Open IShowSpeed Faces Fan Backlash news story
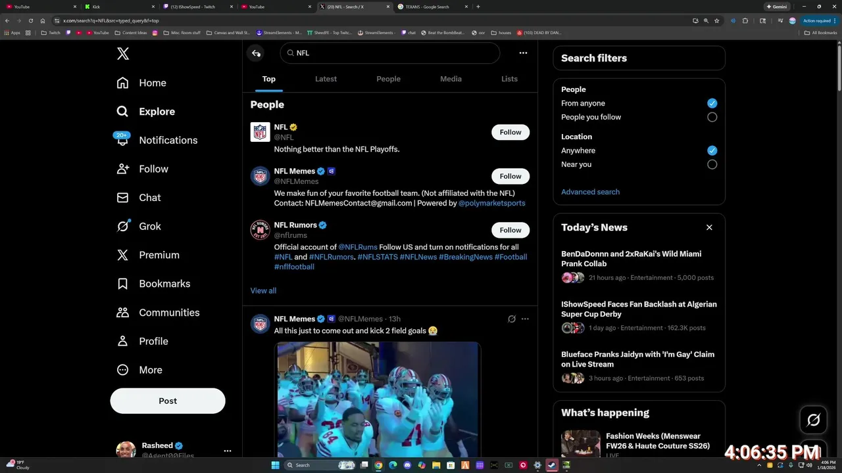842x473 pixels. pos(639,316)
